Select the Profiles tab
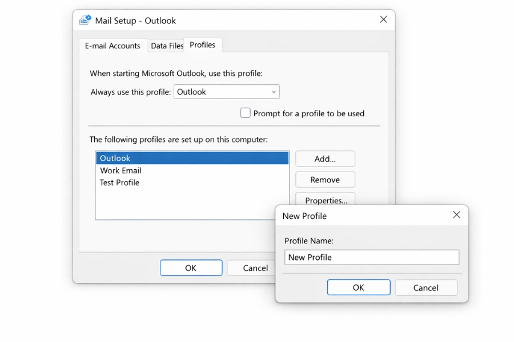514x342 pixels. (x=202, y=44)
